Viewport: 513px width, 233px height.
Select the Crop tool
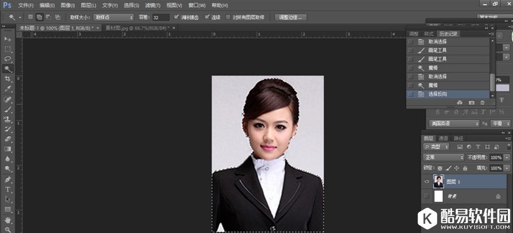[8, 79]
